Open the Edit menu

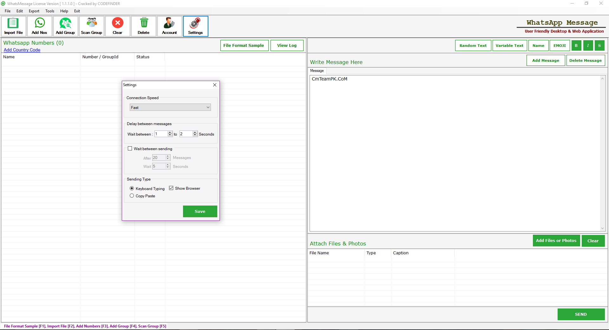(x=20, y=11)
